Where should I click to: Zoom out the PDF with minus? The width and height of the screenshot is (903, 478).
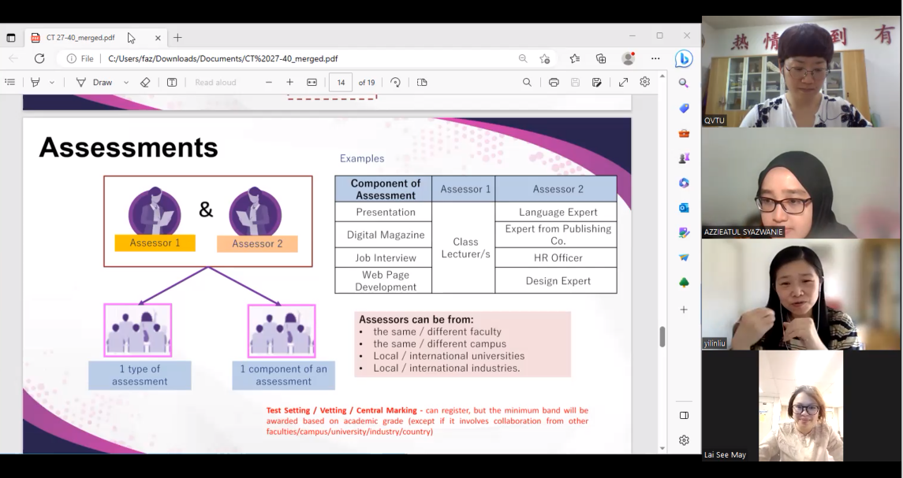tap(268, 82)
